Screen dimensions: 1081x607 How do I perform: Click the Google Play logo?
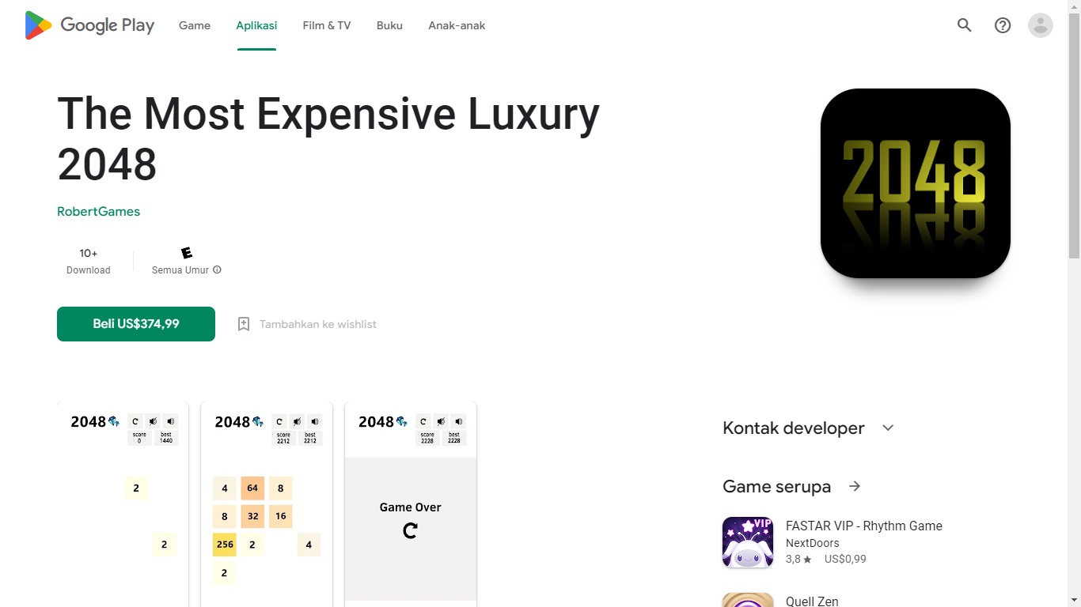(x=89, y=25)
